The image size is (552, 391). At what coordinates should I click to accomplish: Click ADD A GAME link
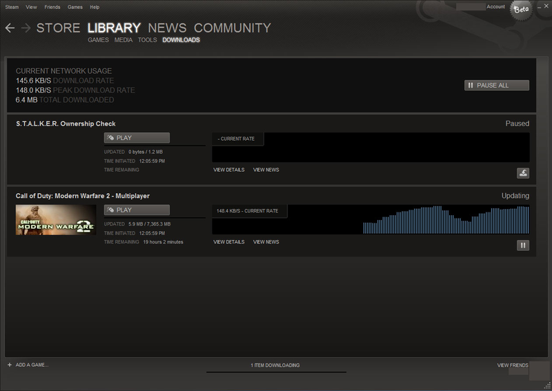32,365
